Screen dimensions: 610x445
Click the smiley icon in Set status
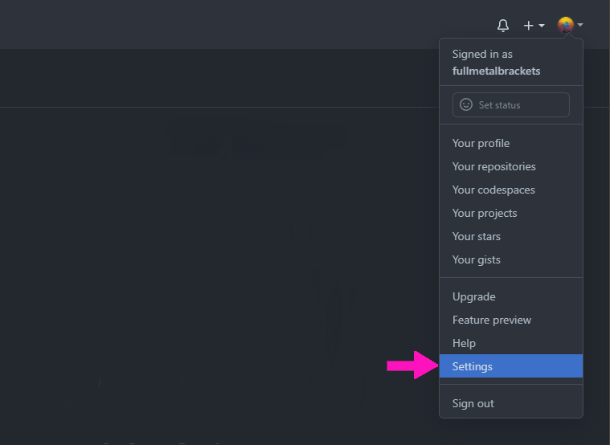[x=466, y=104]
